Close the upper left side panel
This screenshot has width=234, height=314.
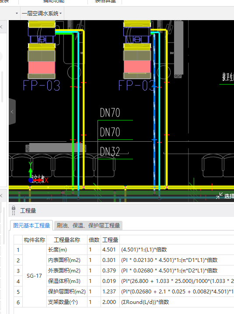(x=1, y=27)
